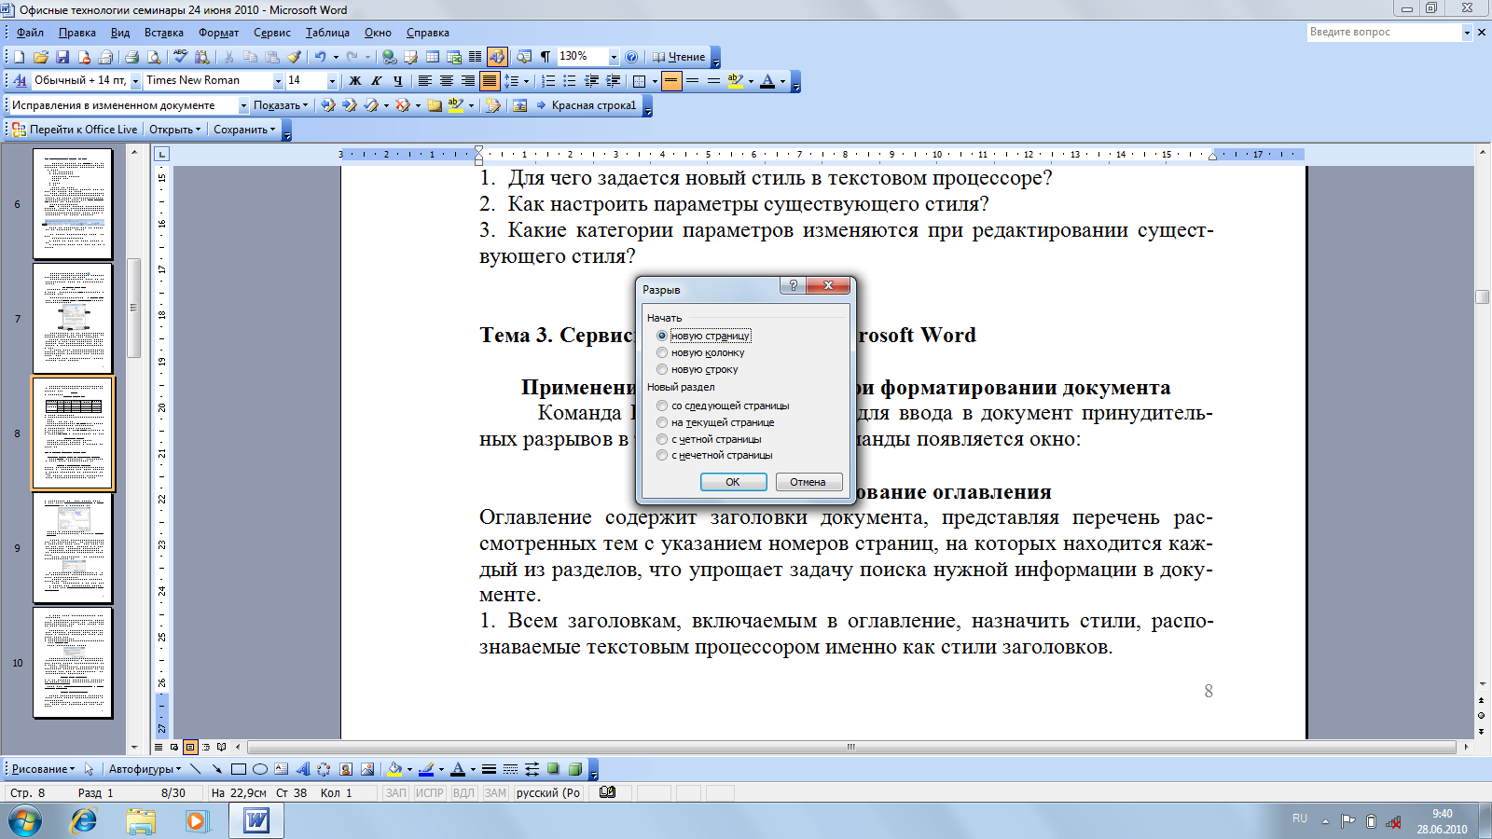This screenshot has height=839, width=1492.
Task: Open the Показать dropdown menu
Action: pyautogui.click(x=281, y=105)
